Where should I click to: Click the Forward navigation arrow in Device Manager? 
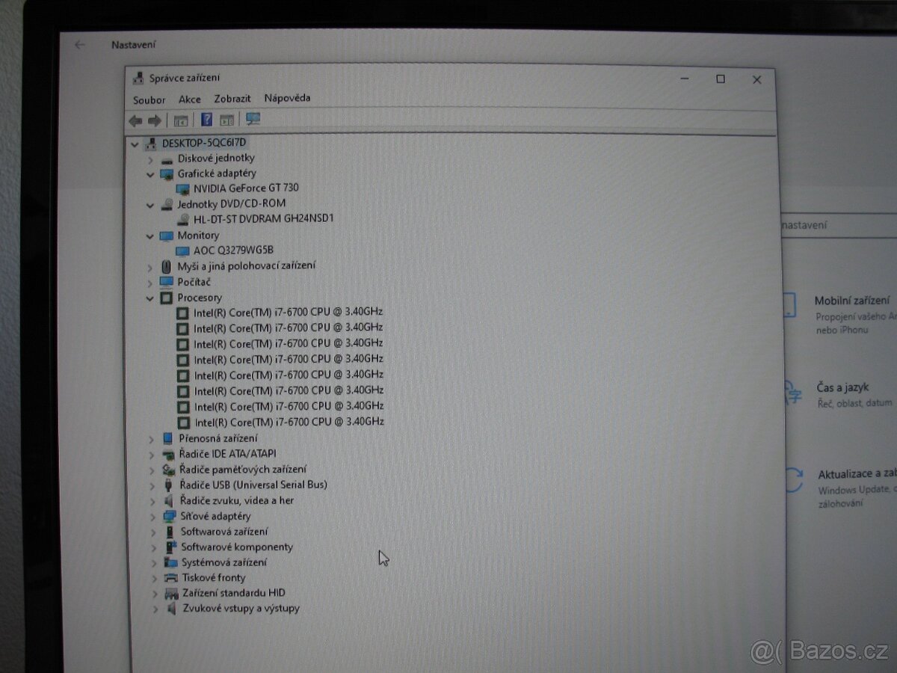pyautogui.click(x=154, y=120)
